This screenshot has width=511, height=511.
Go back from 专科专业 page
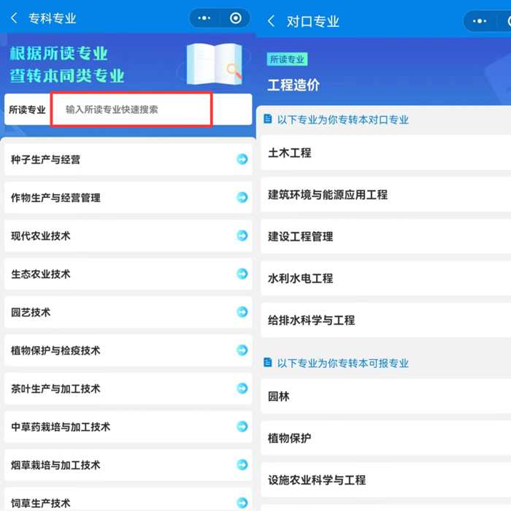click(14, 18)
